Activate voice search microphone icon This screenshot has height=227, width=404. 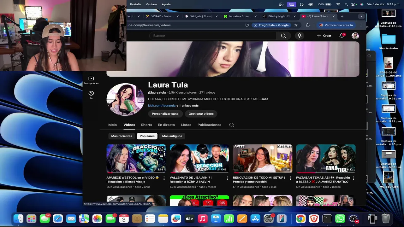[300, 36]
